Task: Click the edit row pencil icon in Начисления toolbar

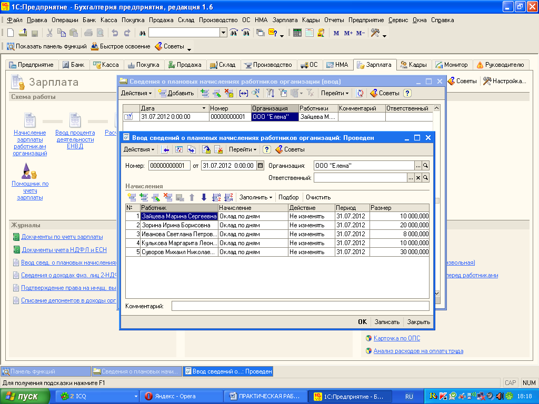Action: (x=156, y=197)
